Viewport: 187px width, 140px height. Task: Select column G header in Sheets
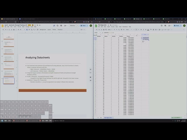145,34
